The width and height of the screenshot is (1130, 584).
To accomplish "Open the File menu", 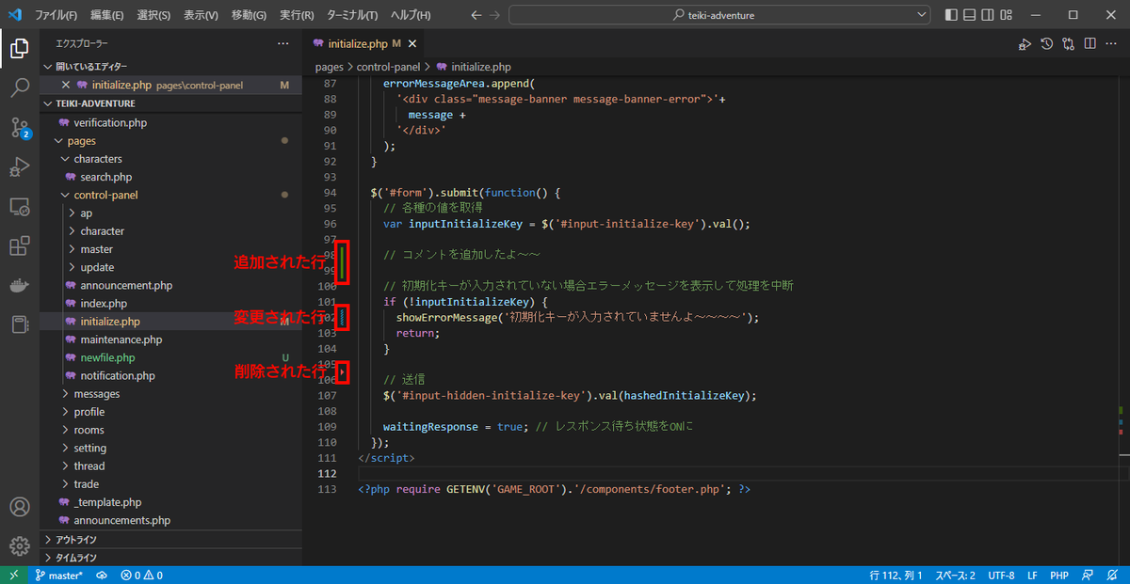I will click(x=56, y=15).
